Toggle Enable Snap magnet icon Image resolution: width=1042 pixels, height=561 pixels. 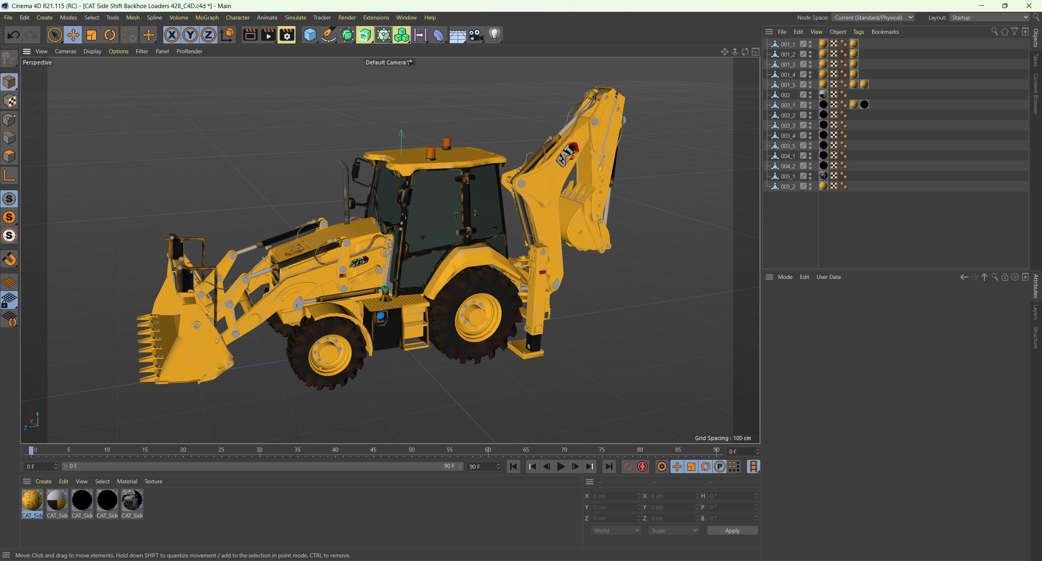pyautogui.click(x=9, y=259)
